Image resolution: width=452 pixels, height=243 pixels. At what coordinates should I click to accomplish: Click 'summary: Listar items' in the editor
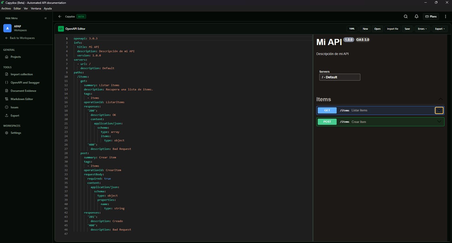click(101, 85)
